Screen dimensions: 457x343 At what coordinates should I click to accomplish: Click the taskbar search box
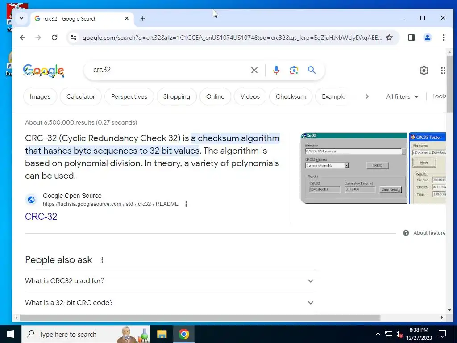tap(86, 334)
